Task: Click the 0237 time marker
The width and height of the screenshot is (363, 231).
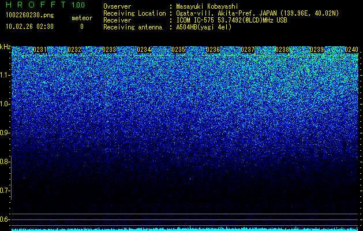Action: click(x=248, y=50)
